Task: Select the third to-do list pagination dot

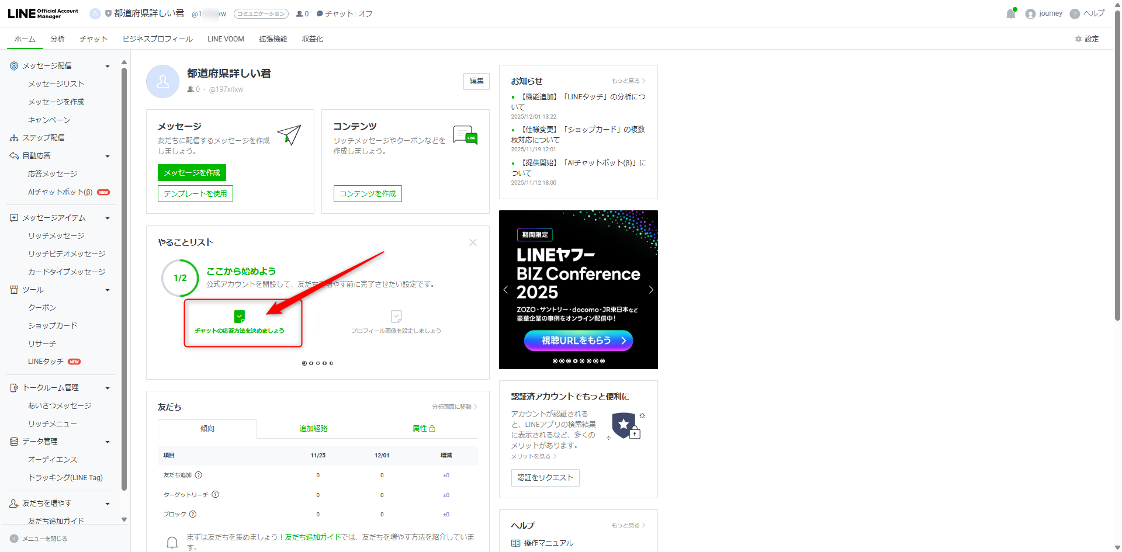Action: point(318,363)
